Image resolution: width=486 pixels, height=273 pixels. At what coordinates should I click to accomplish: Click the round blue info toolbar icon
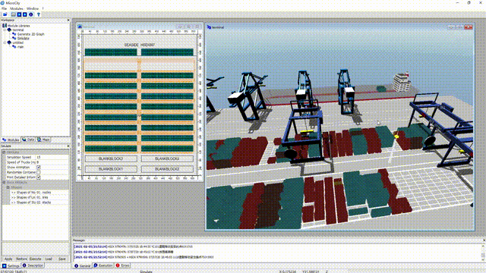pyautogui.click(x=30, y=14)
